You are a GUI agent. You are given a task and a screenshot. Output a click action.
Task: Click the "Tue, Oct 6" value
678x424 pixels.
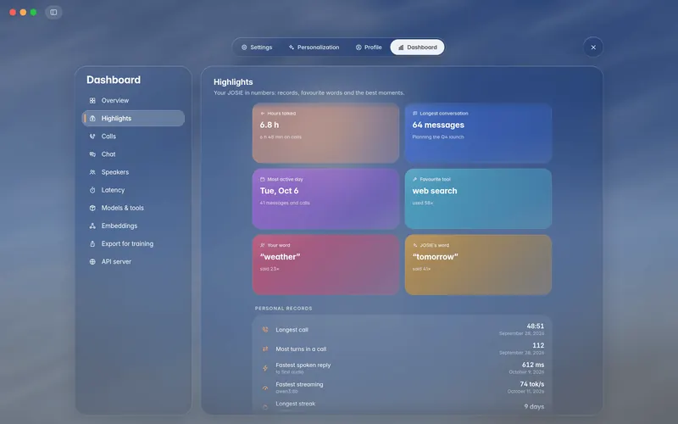[279, 191]
